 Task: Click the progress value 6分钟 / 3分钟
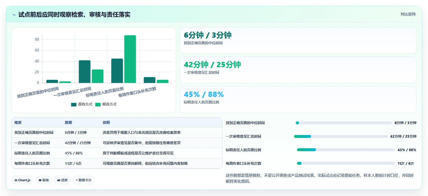(405, 123)
